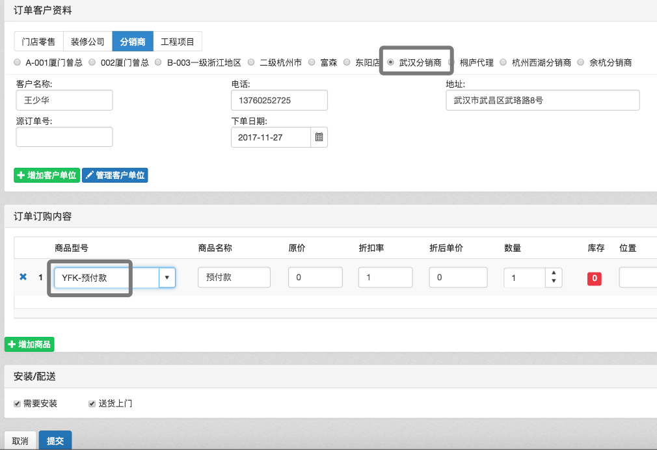Select 二级杭州市 radio option
This screenshot has width=657, height=450.
(251, 62)
